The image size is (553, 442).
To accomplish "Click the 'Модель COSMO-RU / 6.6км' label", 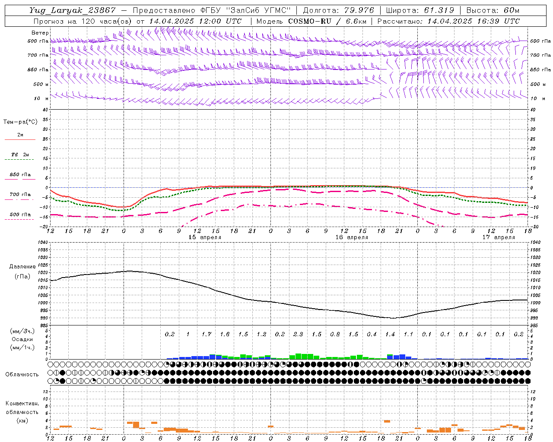I will pyautogui.click(x=311, y=21).
